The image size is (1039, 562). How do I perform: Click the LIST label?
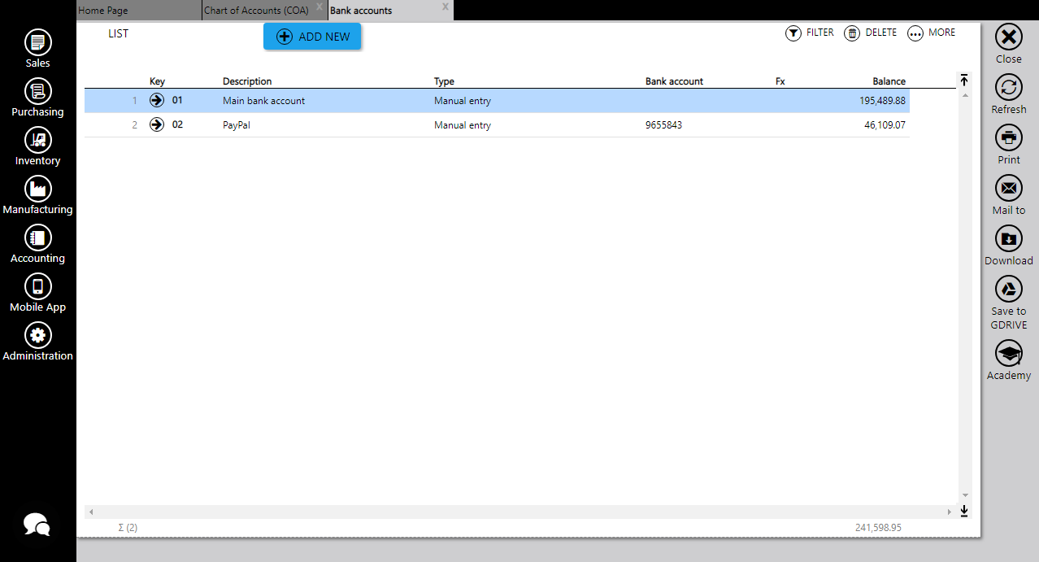(119, 33)
